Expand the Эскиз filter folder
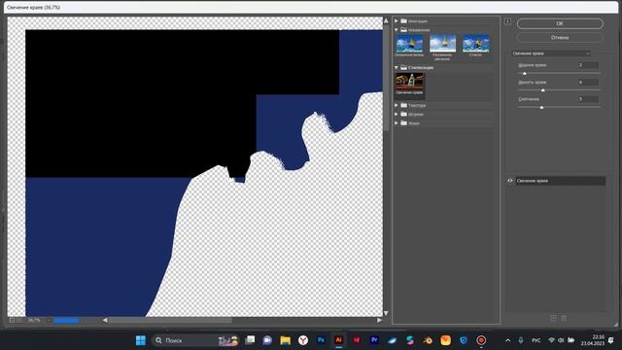The image size is (622, 350). pyautogui.click(x=397, y=123)
